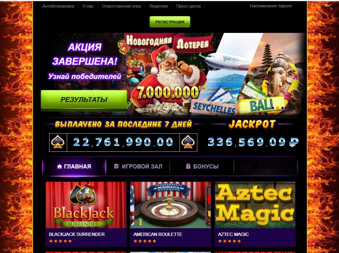Click the home icon in Главная tab
This screenshot has width=339, height=253.
59,167
